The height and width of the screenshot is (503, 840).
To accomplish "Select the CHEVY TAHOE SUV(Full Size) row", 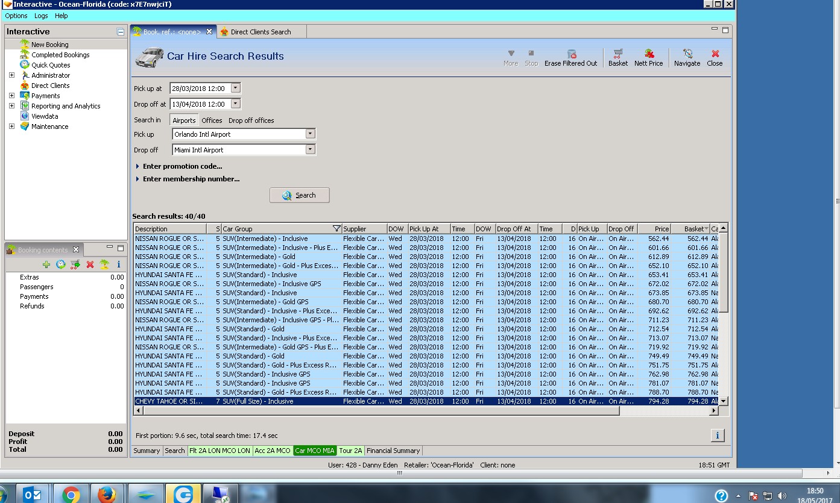I will pyautogui.click(x=426, y=401).
